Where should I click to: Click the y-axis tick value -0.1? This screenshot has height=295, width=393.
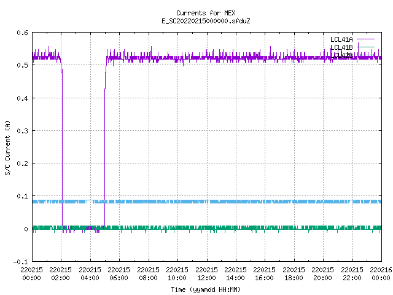20,262
